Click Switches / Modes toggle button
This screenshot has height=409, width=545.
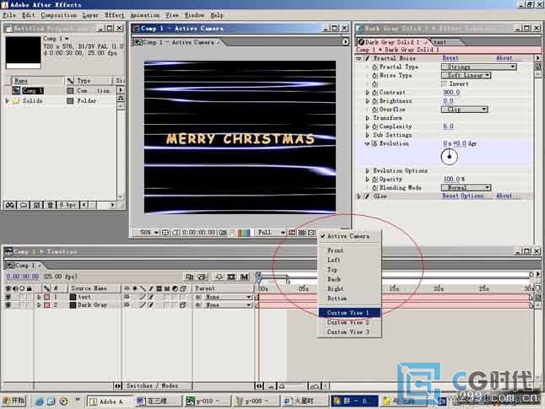click(152, 385)
